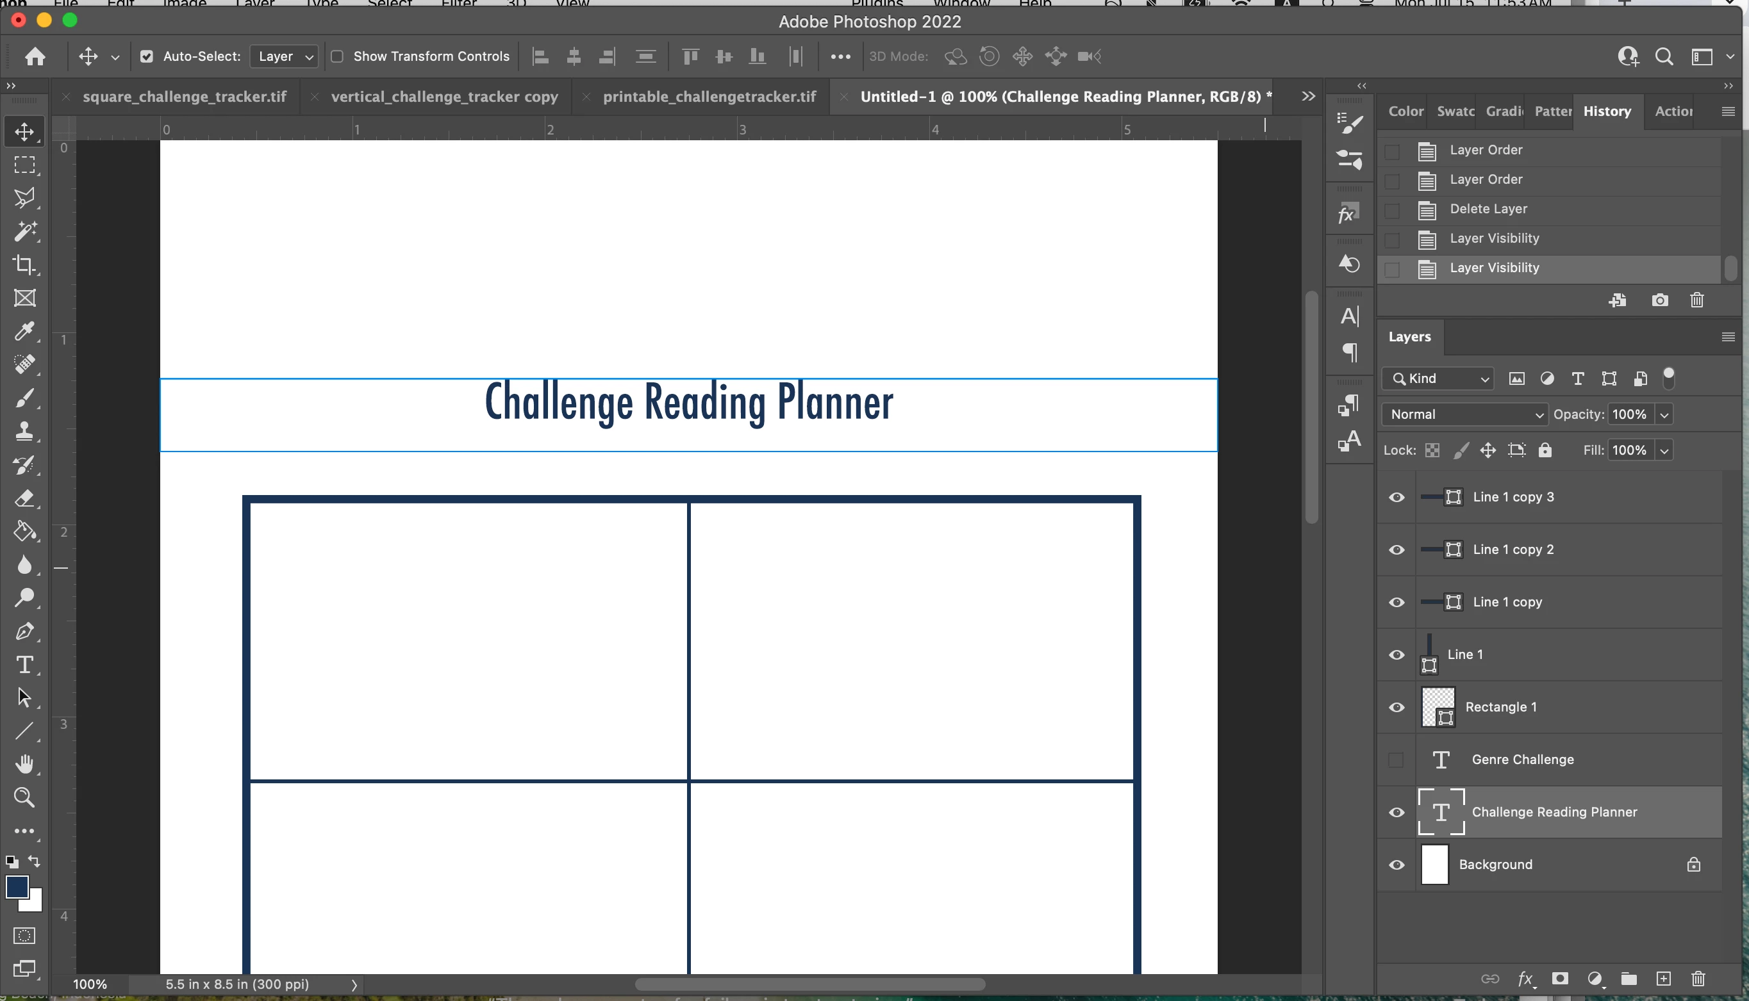This screenshot has height=1001, width=1749.
Task: Open the Swatches panel tab
Action: [1455, 111]
